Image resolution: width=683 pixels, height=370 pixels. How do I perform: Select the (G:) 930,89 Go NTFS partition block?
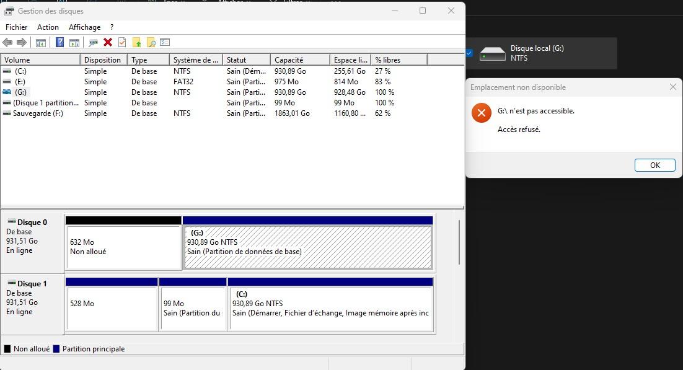307,243
